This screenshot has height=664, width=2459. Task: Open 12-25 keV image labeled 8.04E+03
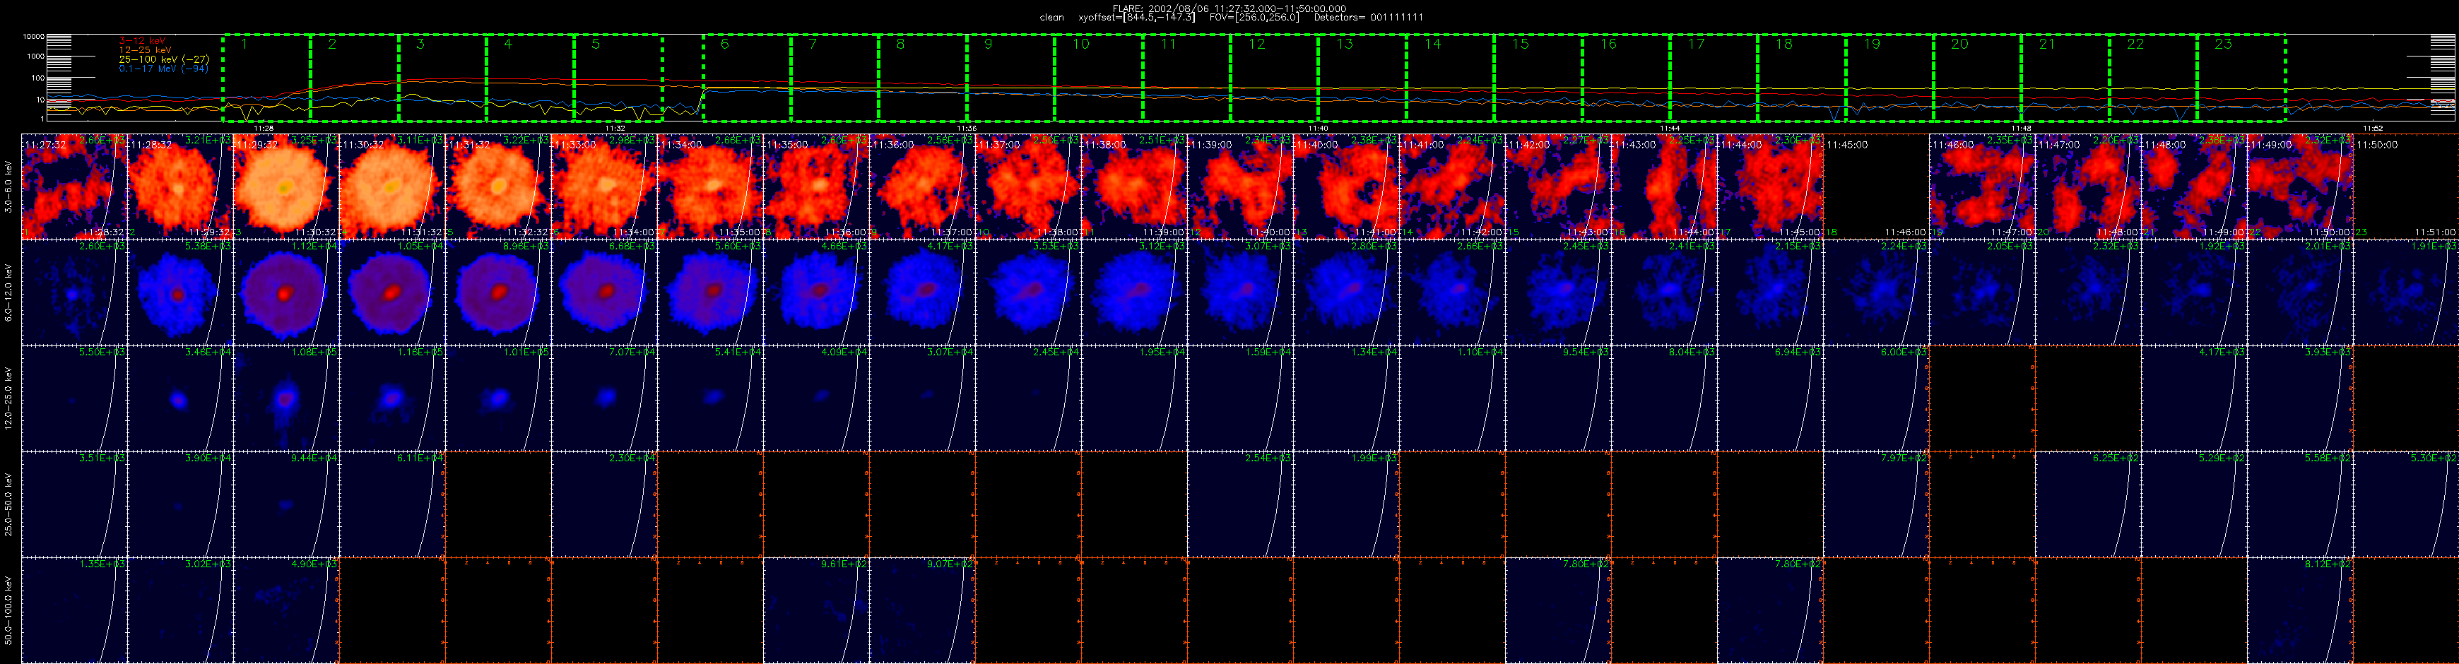click(x=1664, y=398)
